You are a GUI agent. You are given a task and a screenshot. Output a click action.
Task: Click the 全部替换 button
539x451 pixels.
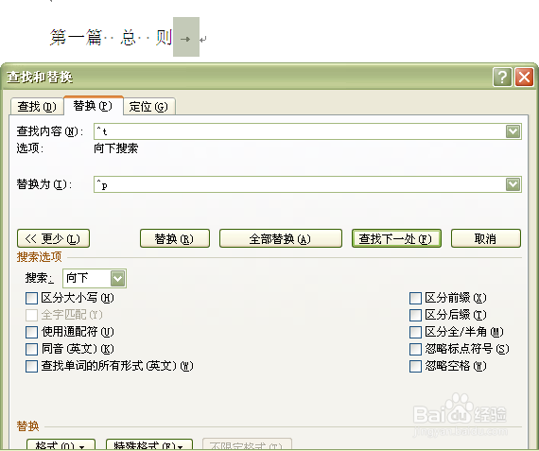click(x=281, y=238)
